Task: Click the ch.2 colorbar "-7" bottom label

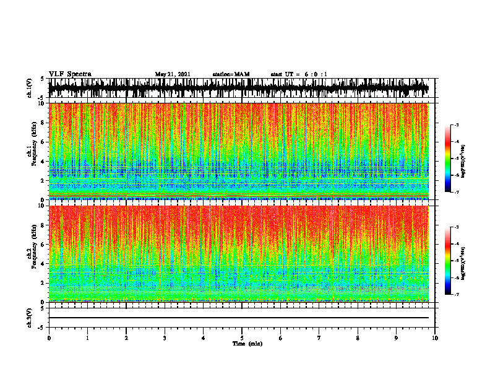Action: (457, 294)
